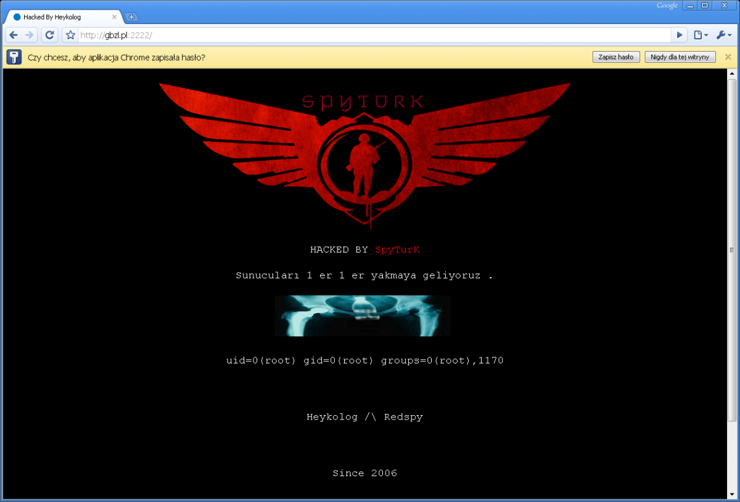Image resolution: width=740 pixels, height=502 pixels.
Task: Click the red SpyTurK text
Action: pos(397,249)
